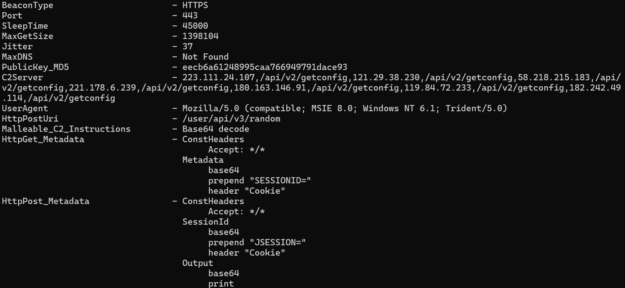Click the Output section heading
625x288 pixels.
tap(198, 263)
